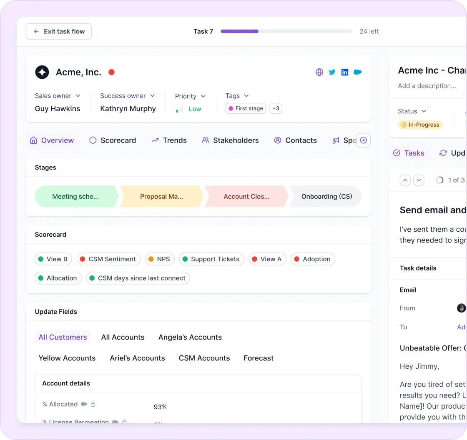
Task: Show the +3 more tags
Action: coord(276,108)
